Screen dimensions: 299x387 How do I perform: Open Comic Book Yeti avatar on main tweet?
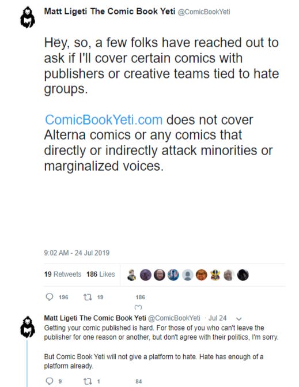(x=28, y=17)
